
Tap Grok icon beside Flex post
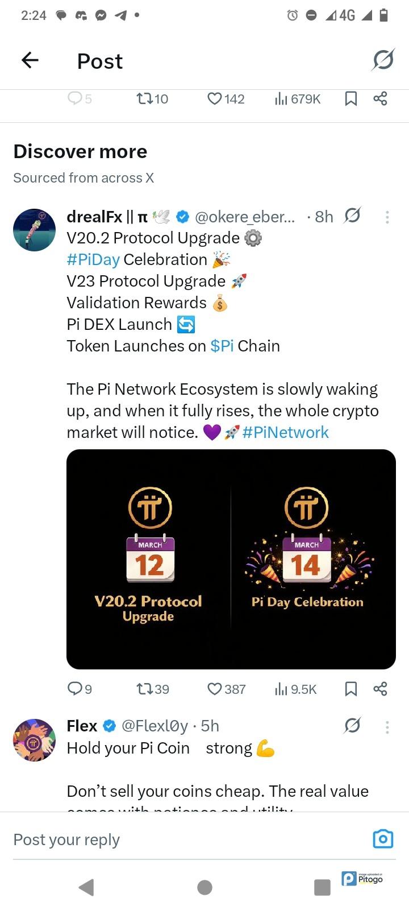tap(353, 726)
